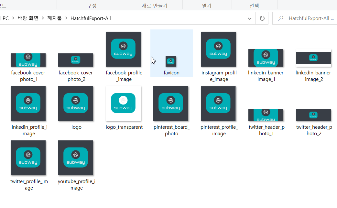Viewport: 337px width, 208px height.
Task: Open the address bar history dropdown
Action: pyautogui.click(x=250, y=18)
